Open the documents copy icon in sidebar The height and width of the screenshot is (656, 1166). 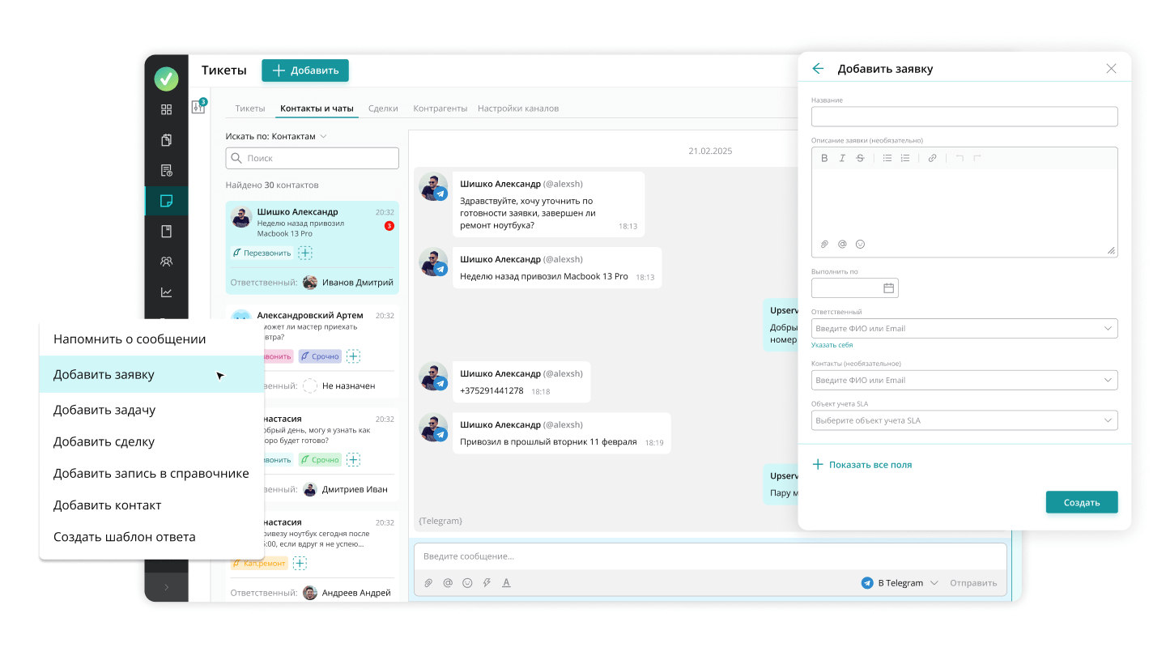coord(166,140)
